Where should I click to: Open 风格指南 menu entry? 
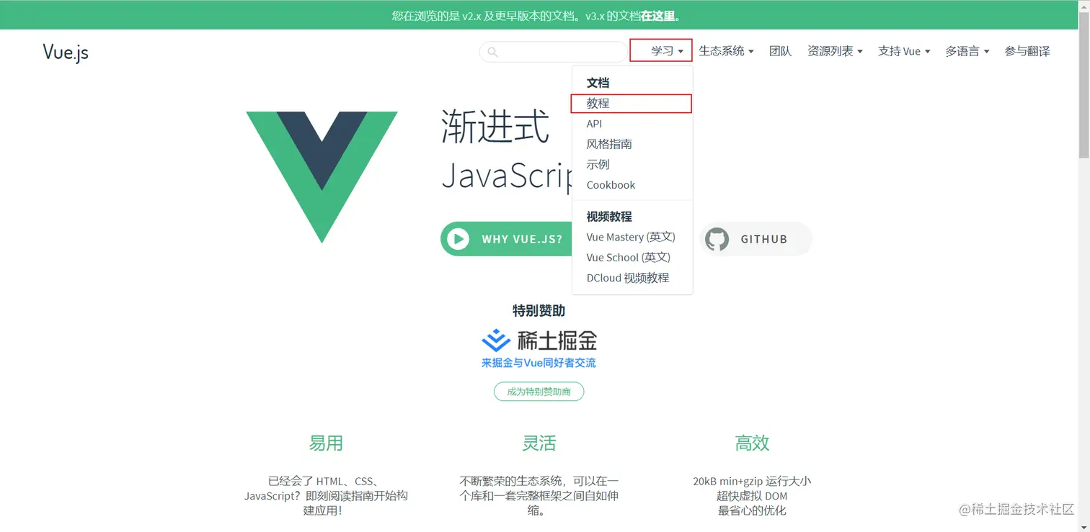pos(609,144)
